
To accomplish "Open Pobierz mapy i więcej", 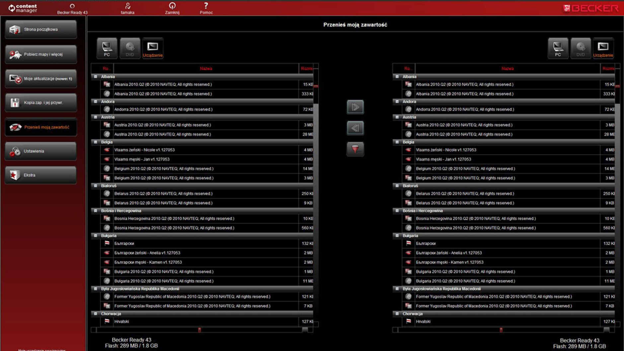I will point(41,54).
